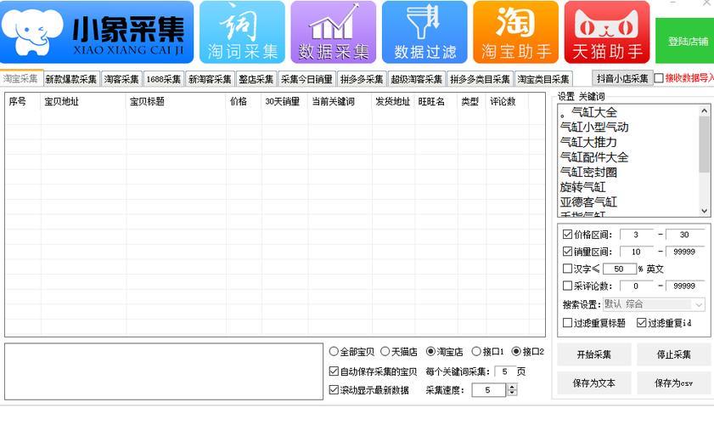
Task: Click the 30天销量 column header
Action: 284,101
